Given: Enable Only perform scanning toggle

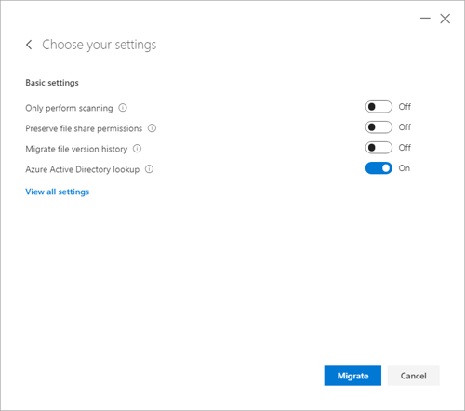Looking at the screenshot, I should 379,107.
